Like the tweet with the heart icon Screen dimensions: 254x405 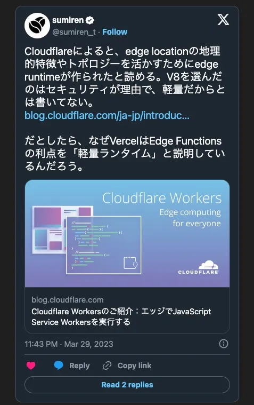click(x=31, y=366)
